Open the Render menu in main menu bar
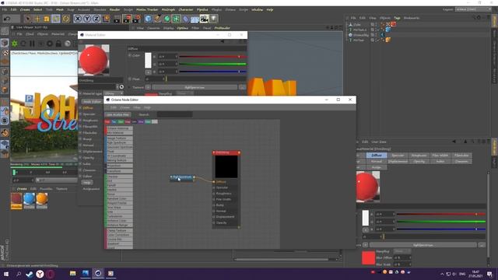Screen dimensions: 498x280 tap(114, 10)
